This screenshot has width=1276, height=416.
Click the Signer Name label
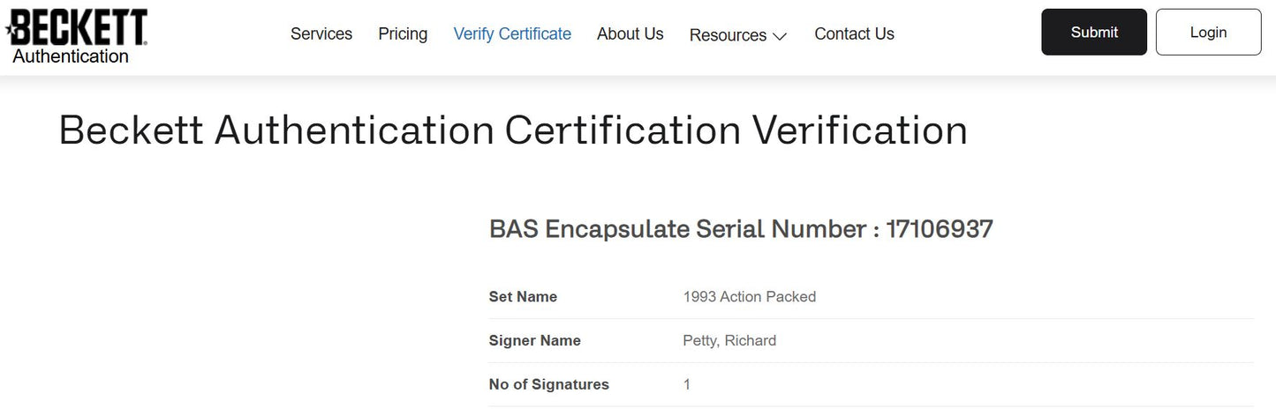[535, 341]
